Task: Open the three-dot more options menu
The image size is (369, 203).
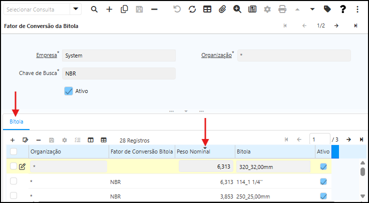Action: (x=357, y=9)
